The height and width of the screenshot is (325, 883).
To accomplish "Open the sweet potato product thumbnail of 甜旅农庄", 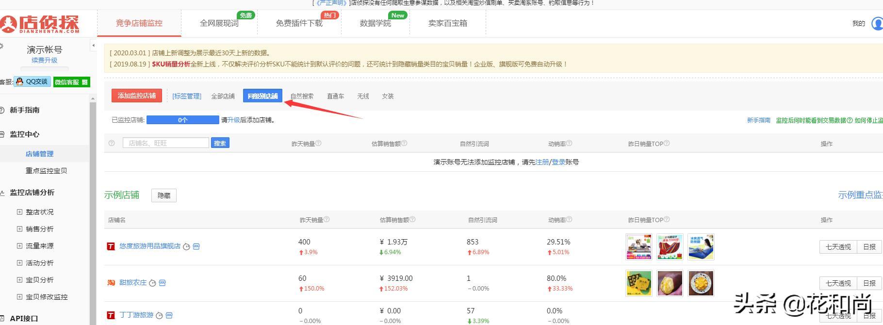I will [x=670, y=283].
